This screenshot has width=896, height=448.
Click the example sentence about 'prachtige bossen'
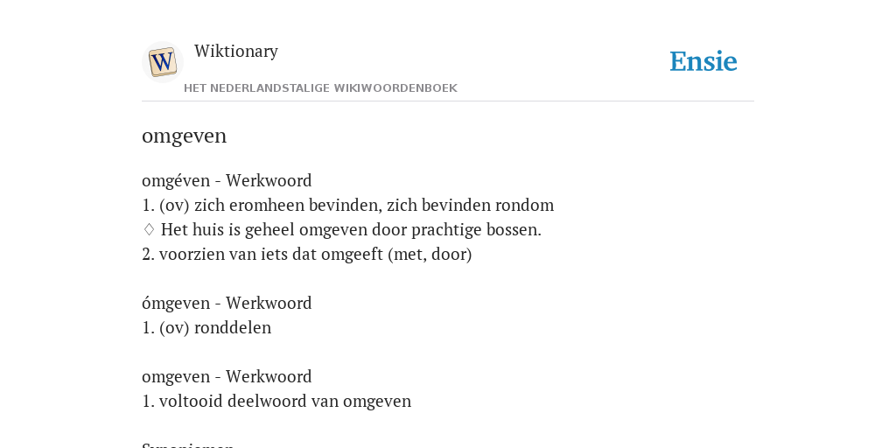[351, 230]
